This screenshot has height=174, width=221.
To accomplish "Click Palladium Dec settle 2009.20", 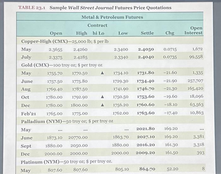I will [x=145, y=153].
